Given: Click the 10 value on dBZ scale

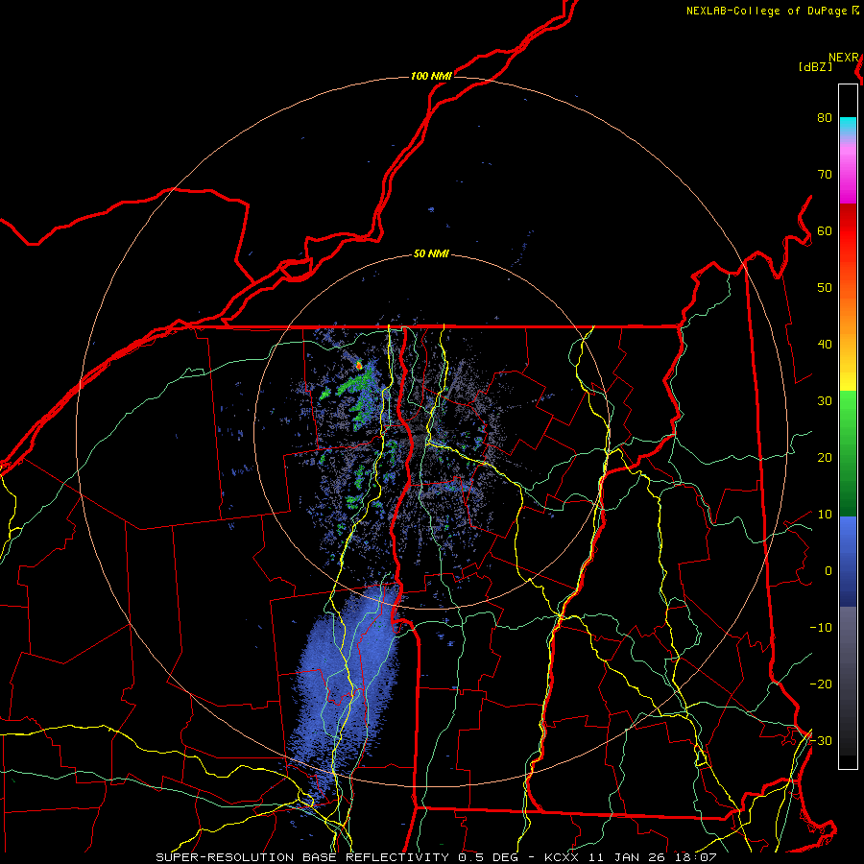Looking at the screenshot, I should point(825,515).
